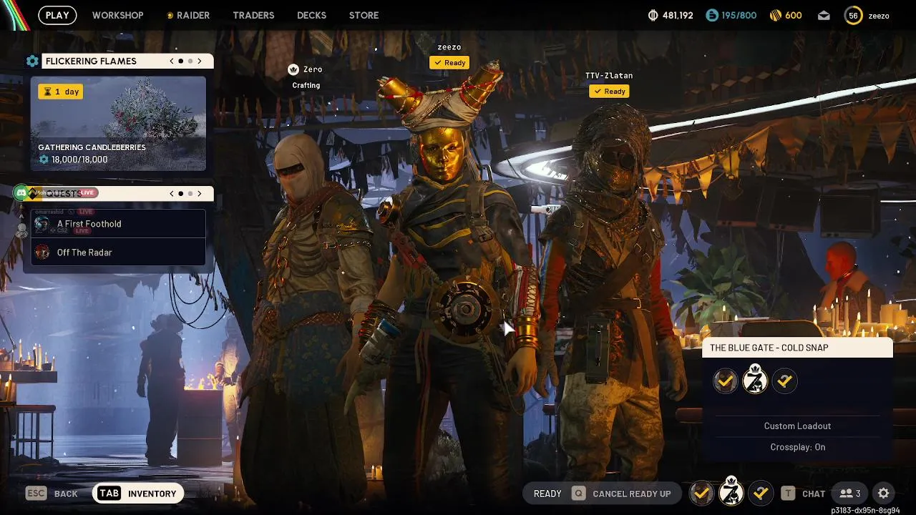The height and width of the screenshot is (515, 916).
Task: Click the ESC key icon
Action: tap(36, 494)
